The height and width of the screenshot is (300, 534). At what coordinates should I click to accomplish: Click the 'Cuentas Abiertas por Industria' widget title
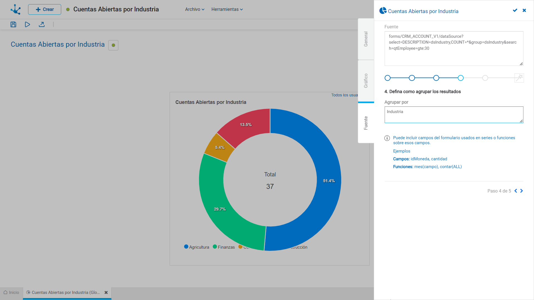(x=58, y=44)
